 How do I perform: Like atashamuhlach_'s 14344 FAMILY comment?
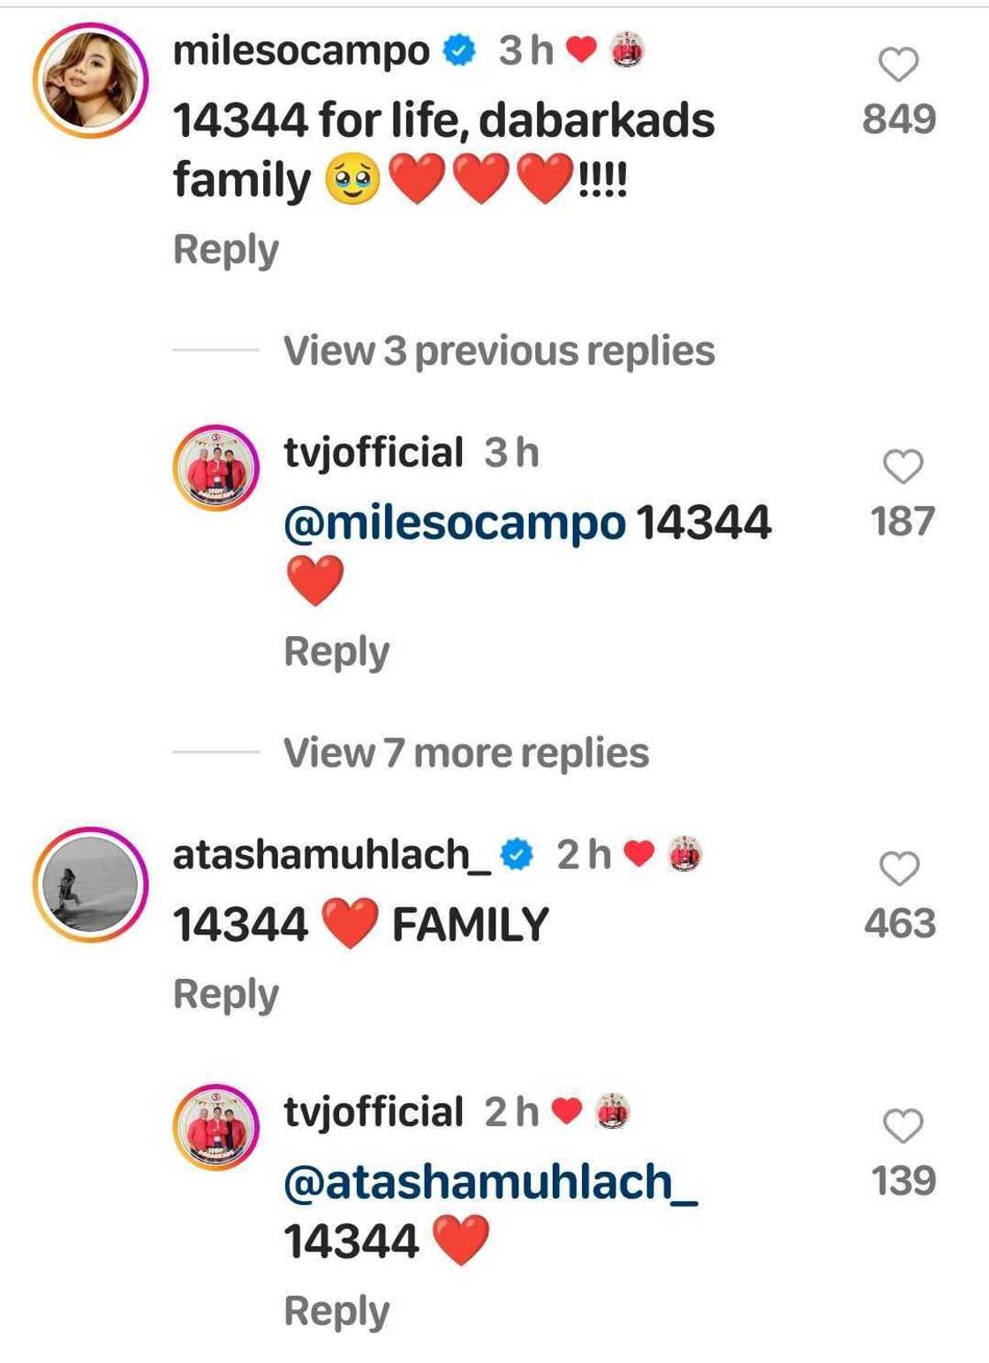tap(899, 869)
